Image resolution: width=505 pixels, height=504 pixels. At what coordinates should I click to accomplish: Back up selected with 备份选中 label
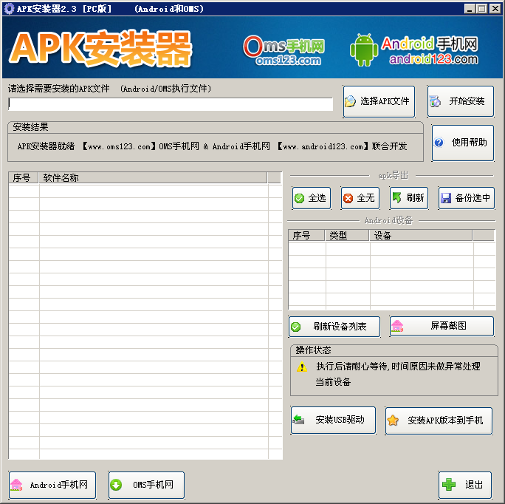[x=473, y=197]
